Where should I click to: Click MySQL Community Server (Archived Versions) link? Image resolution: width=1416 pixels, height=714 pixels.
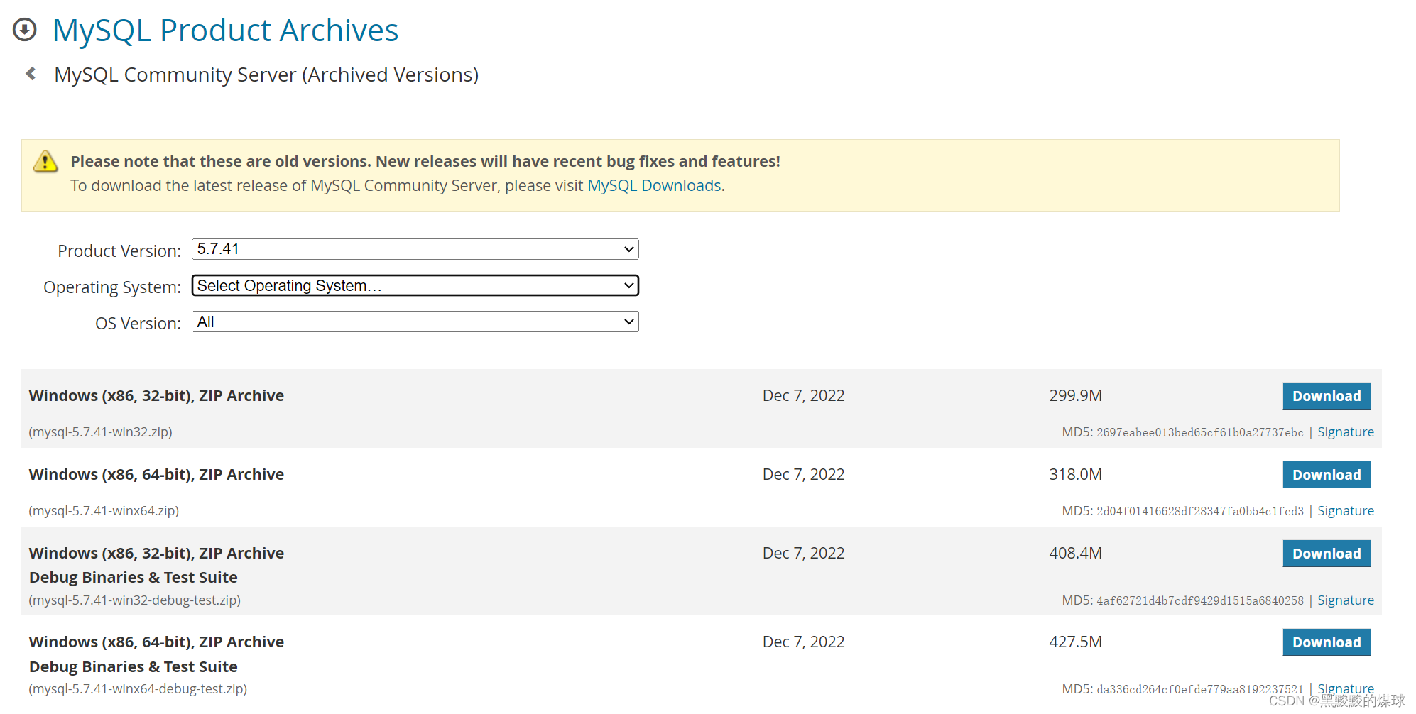[266, 74]
